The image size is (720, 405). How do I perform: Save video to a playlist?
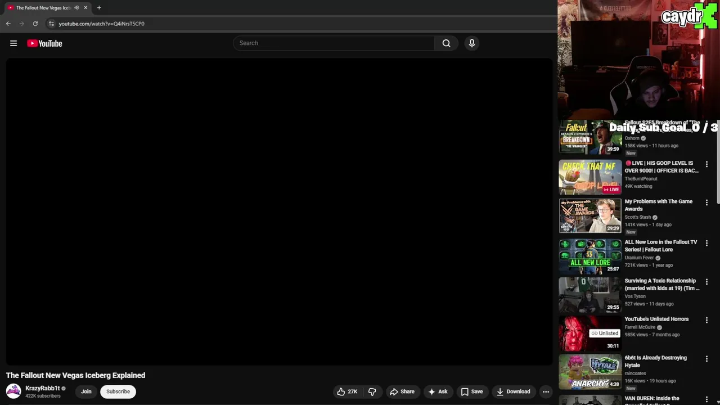pyautogui.click(x=472, y=391)
